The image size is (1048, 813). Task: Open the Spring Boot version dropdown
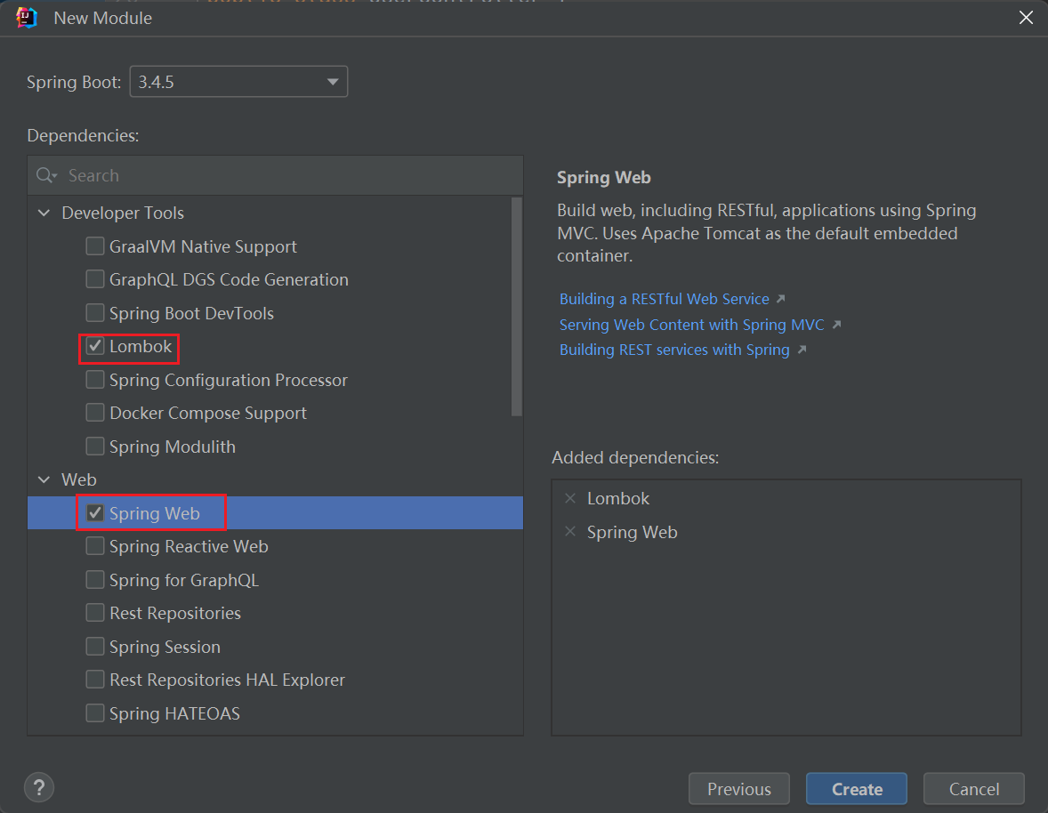(x=334, y=81)
